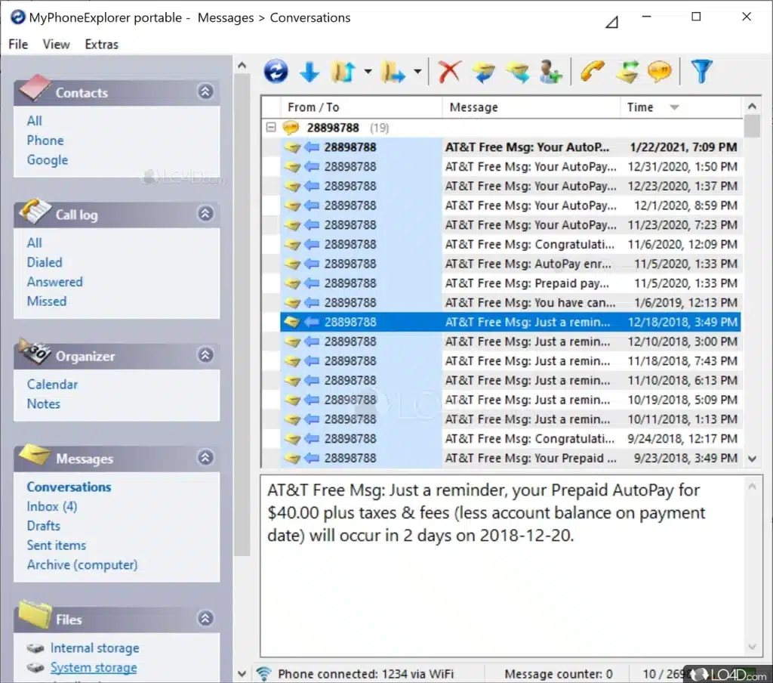Click the envelope with green arrows icon
773x683 pixels.
627,72
